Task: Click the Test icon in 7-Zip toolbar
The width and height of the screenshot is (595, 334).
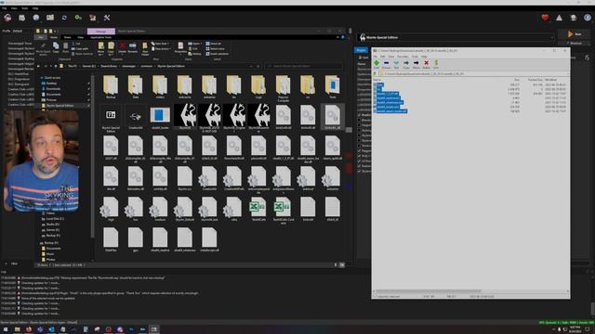Action: coord(396,64)
